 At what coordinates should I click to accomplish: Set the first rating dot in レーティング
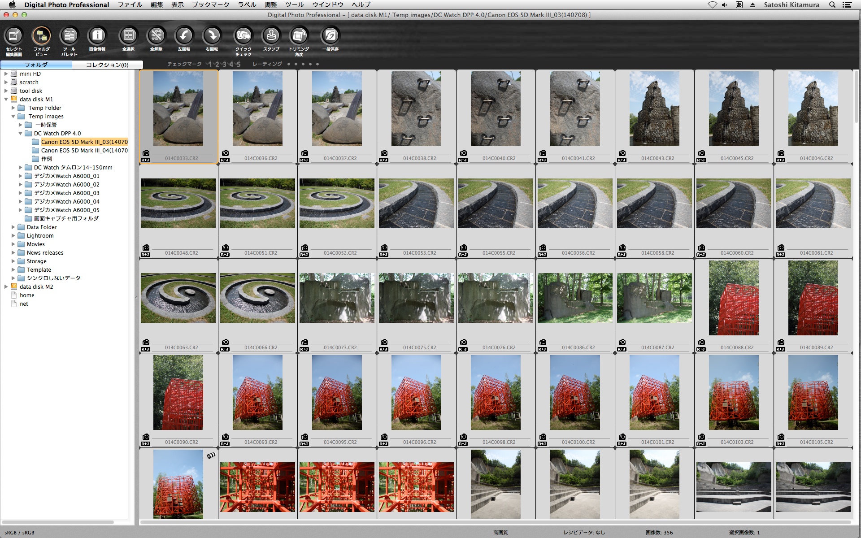pos(289,64)
